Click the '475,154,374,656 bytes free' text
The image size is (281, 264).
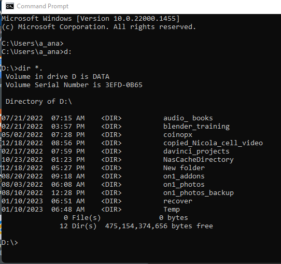[159, 226]
